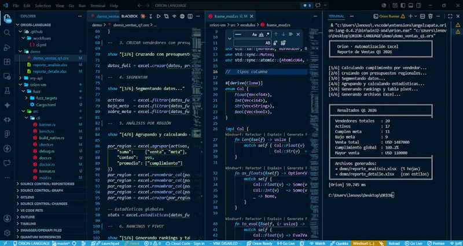Click the BLACKBOX button in editor toolbar
Screen dimensions: 463x246
coord(129,17)
